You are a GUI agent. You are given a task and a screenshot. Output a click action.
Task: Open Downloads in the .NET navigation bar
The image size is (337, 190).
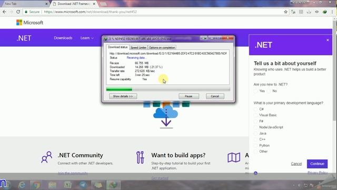(63, 38)
